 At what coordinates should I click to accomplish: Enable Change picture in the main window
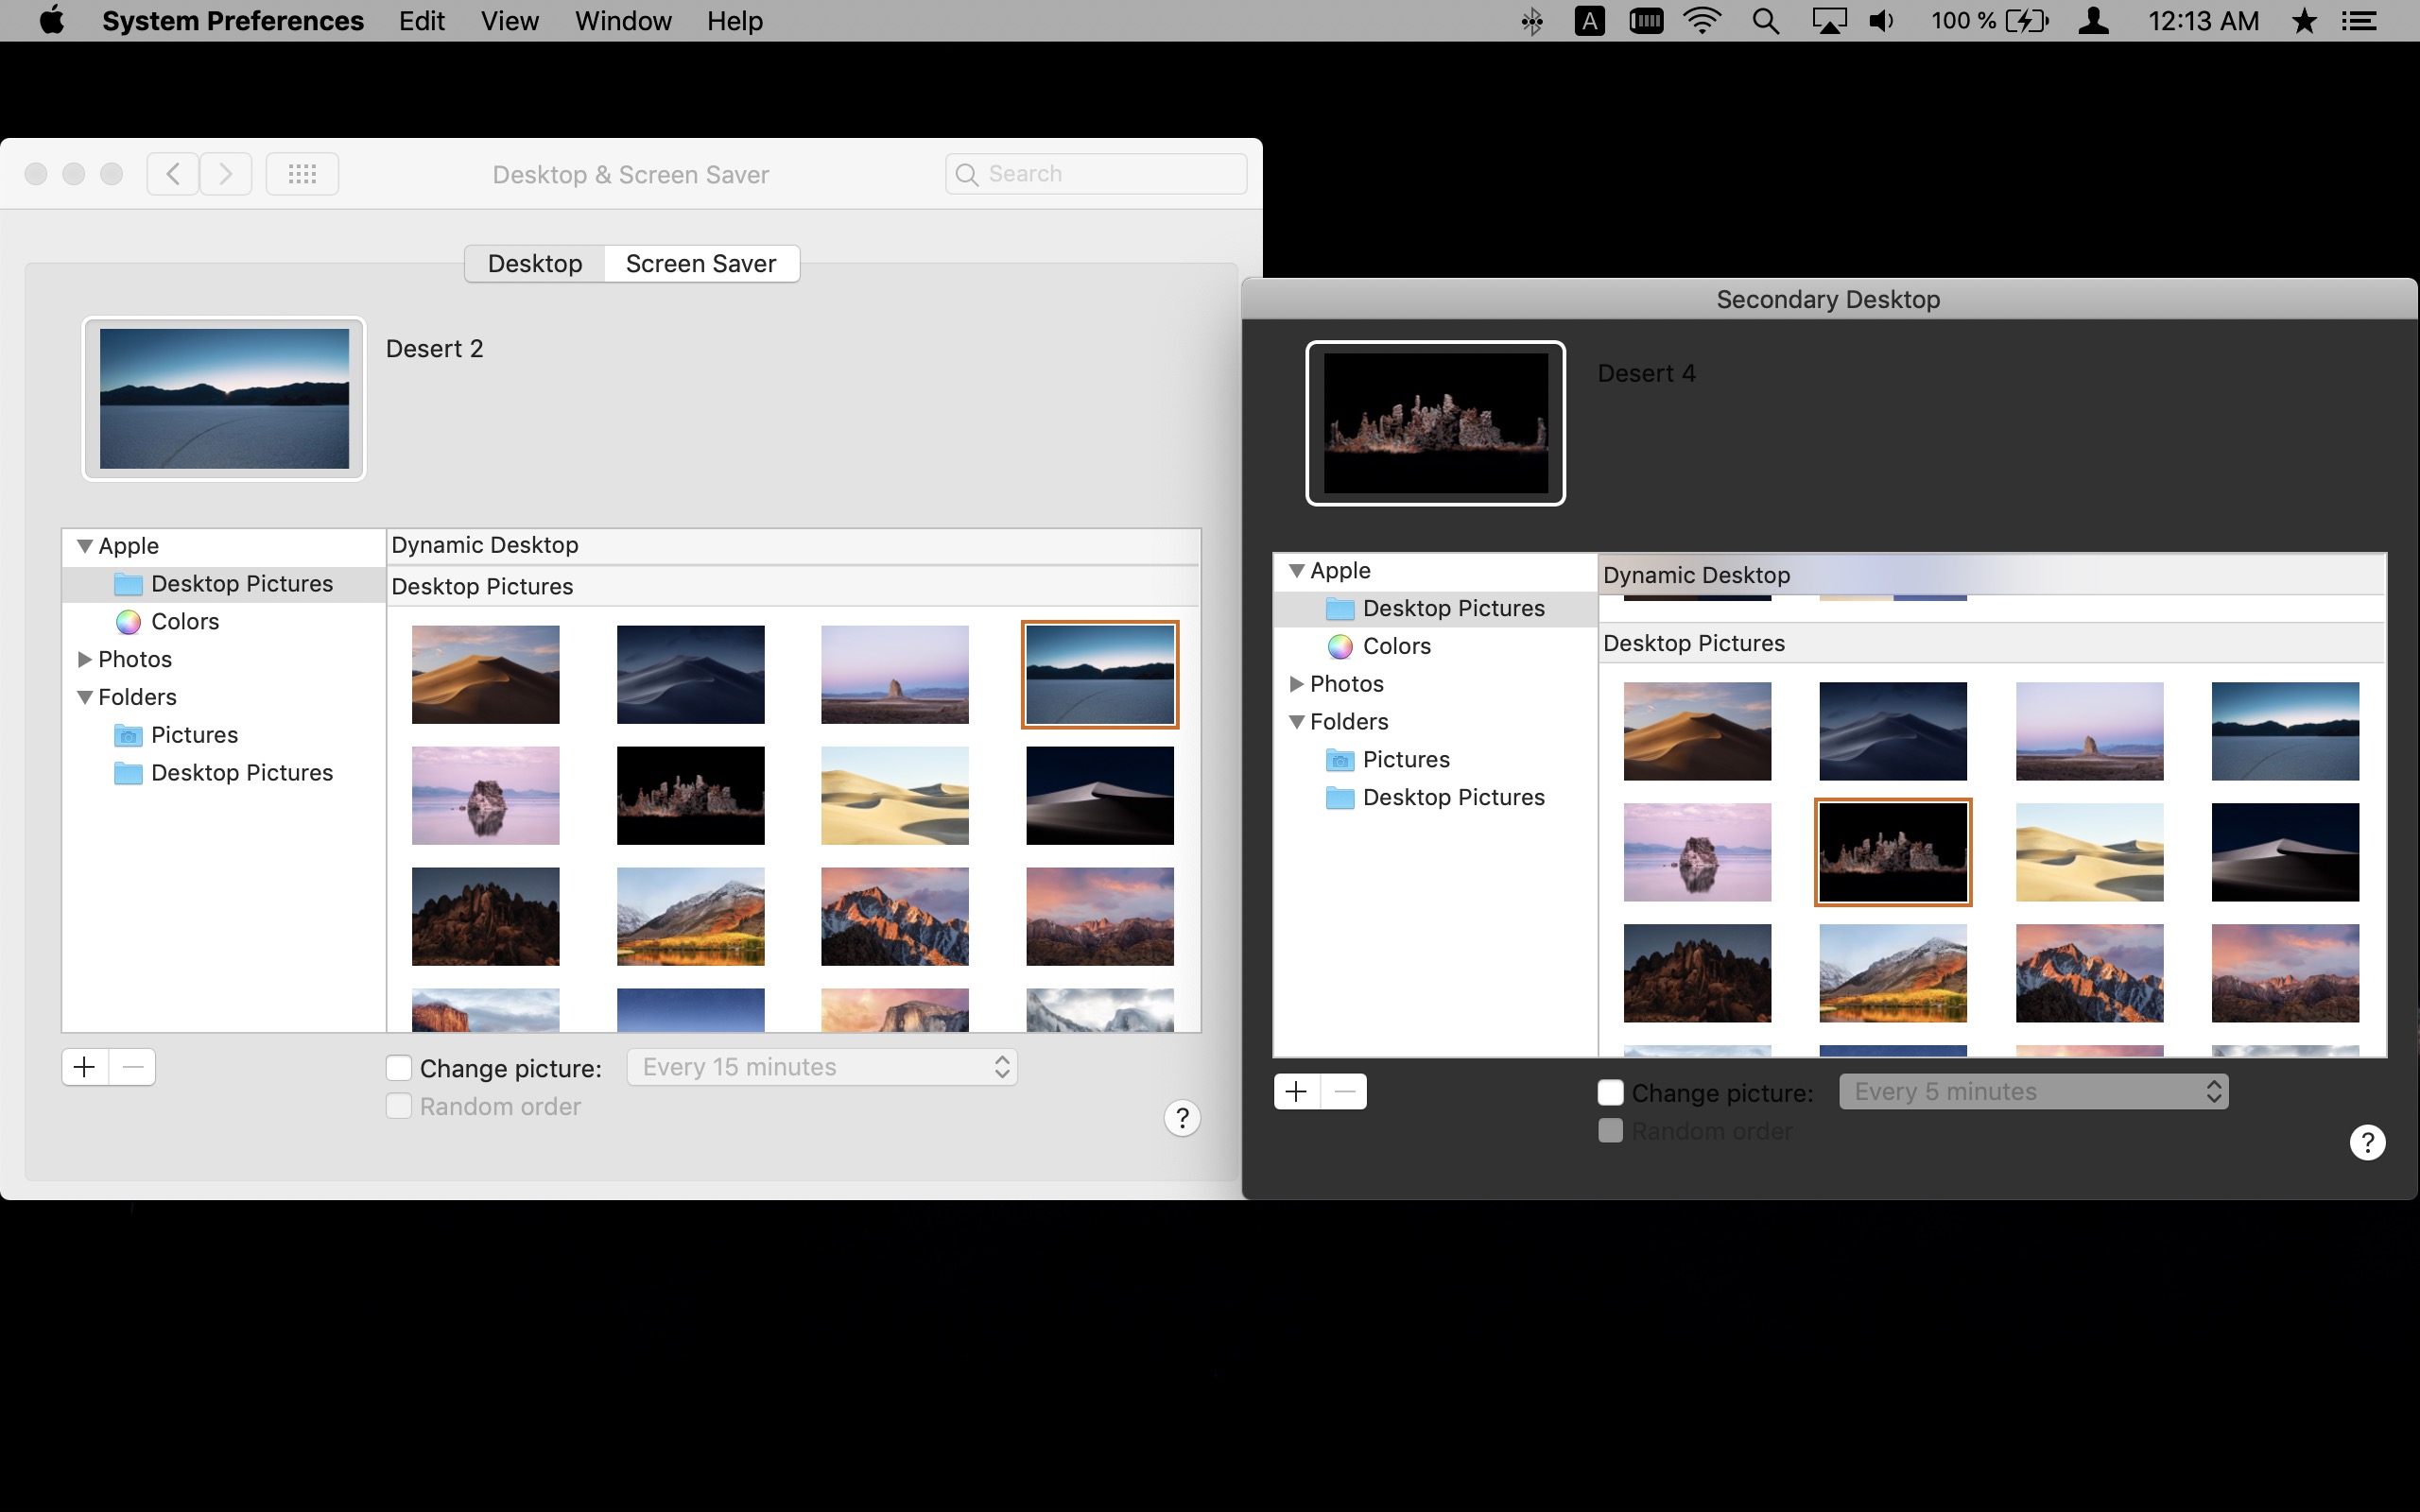[399, 1068]
